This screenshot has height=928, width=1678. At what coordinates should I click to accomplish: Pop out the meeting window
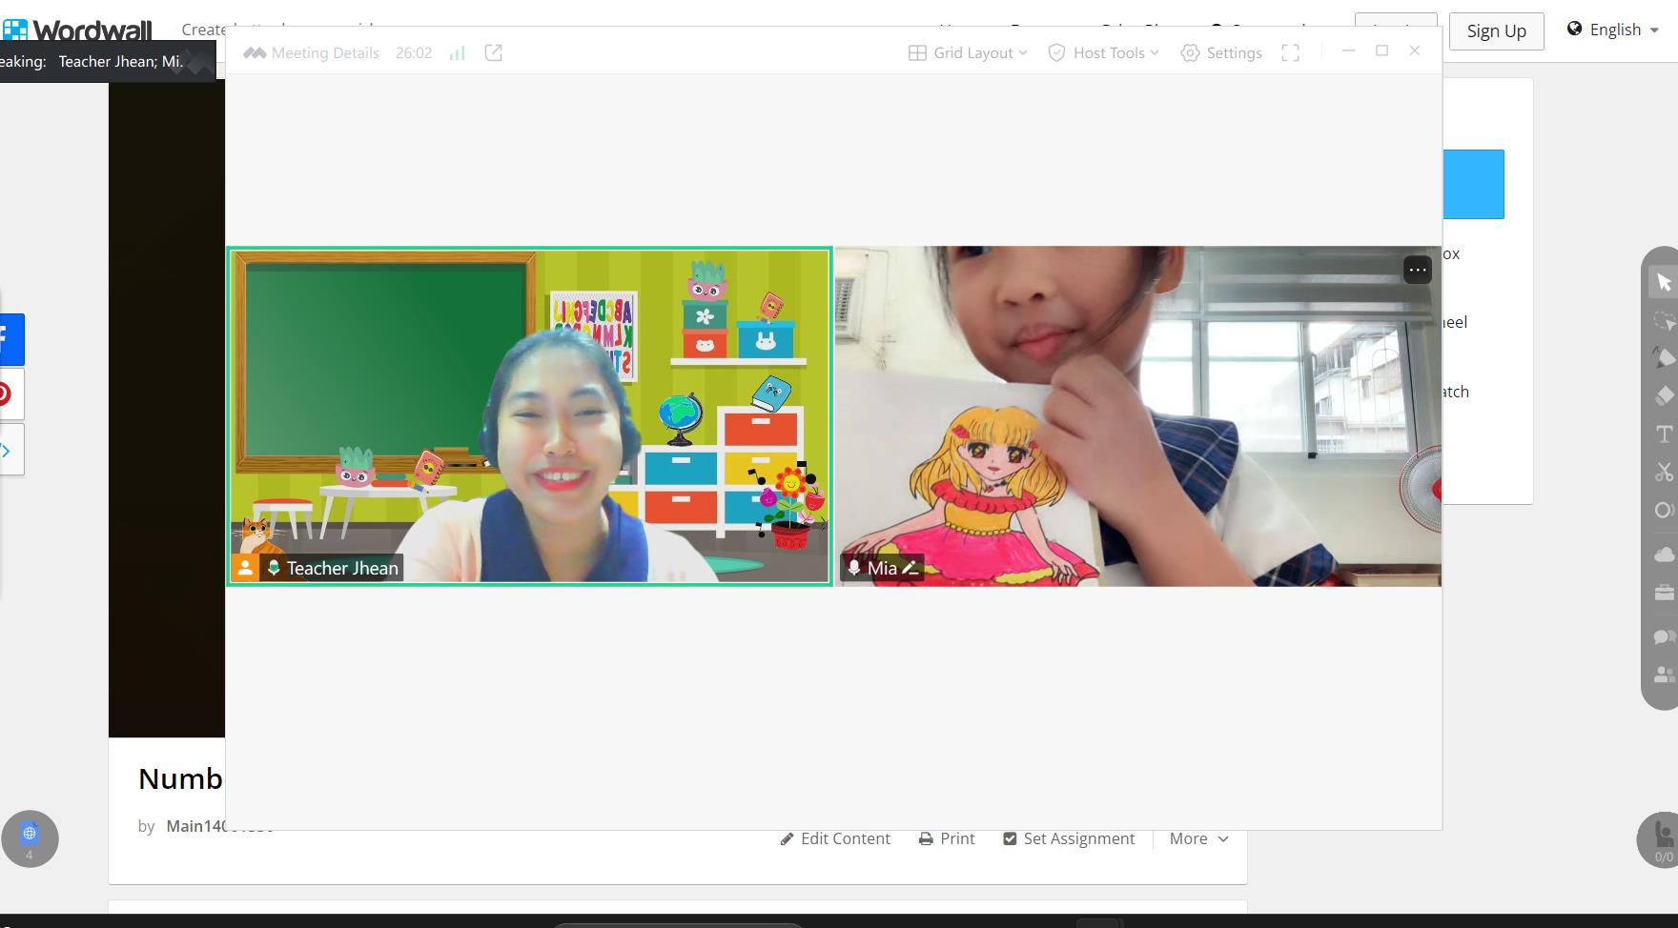[x=493, y=53]
